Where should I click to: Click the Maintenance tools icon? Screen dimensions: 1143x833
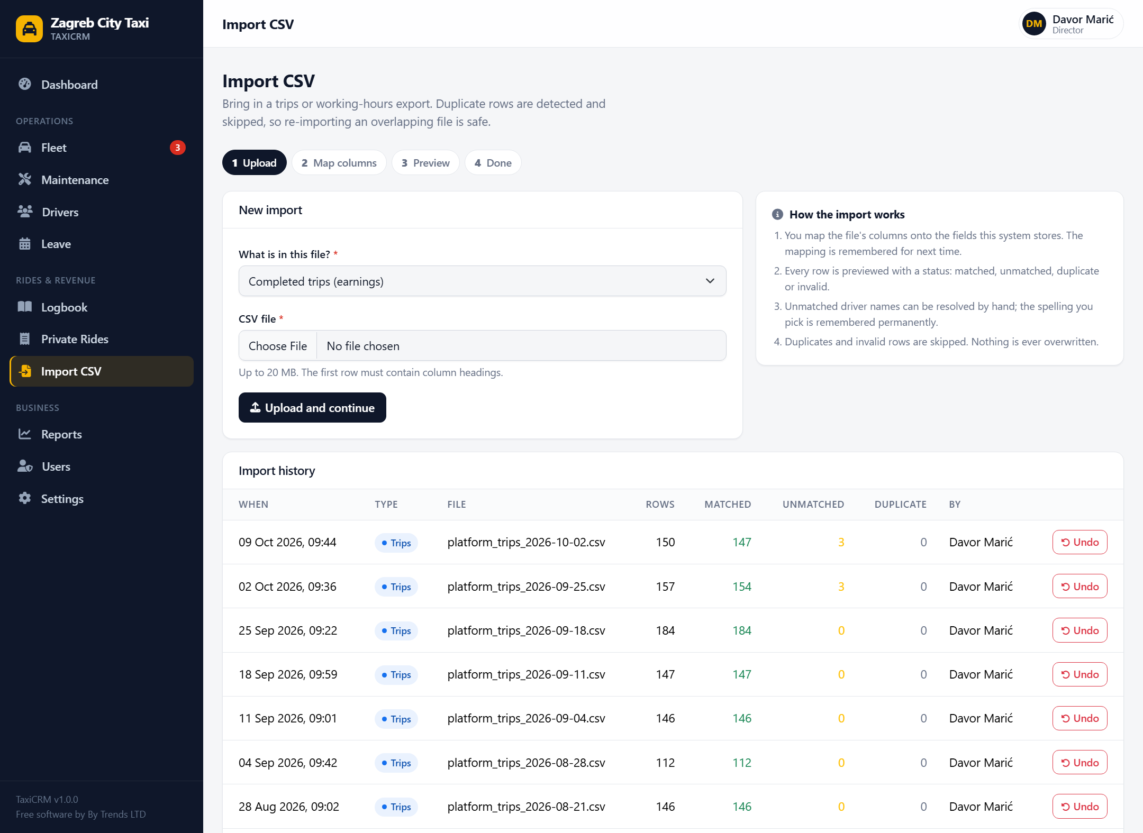click(x=25, y=180)
